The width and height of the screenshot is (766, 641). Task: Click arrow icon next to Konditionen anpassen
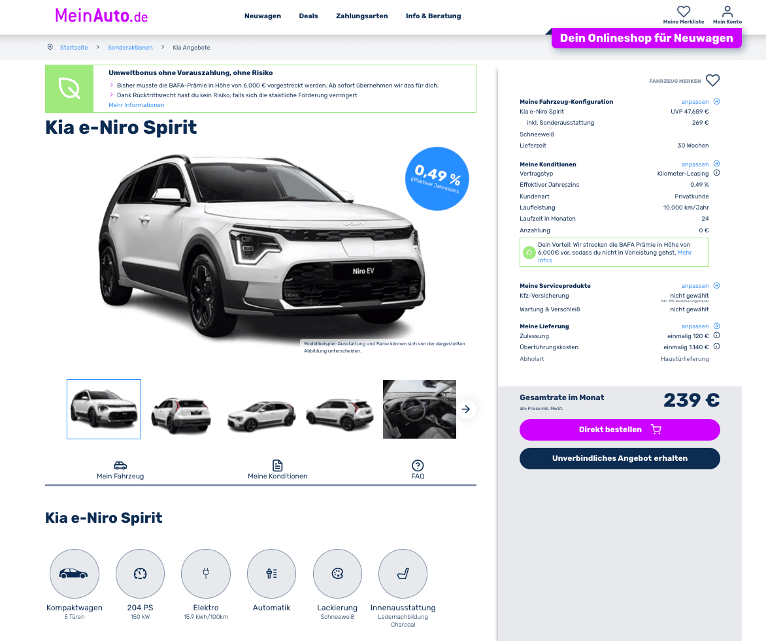717,163
